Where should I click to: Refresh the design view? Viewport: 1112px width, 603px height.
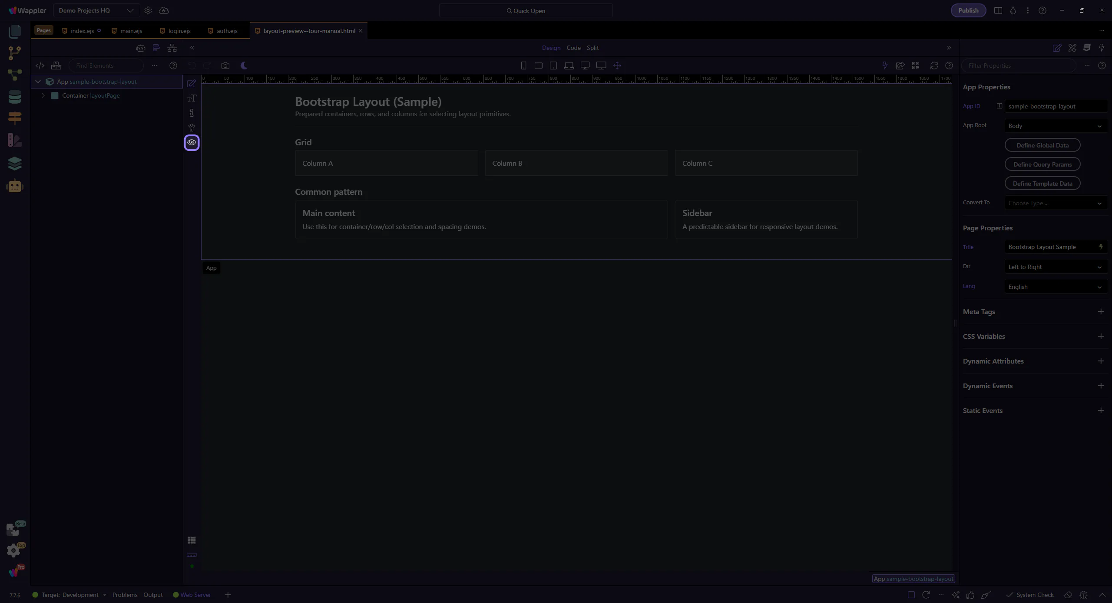[x=934, y=66]
